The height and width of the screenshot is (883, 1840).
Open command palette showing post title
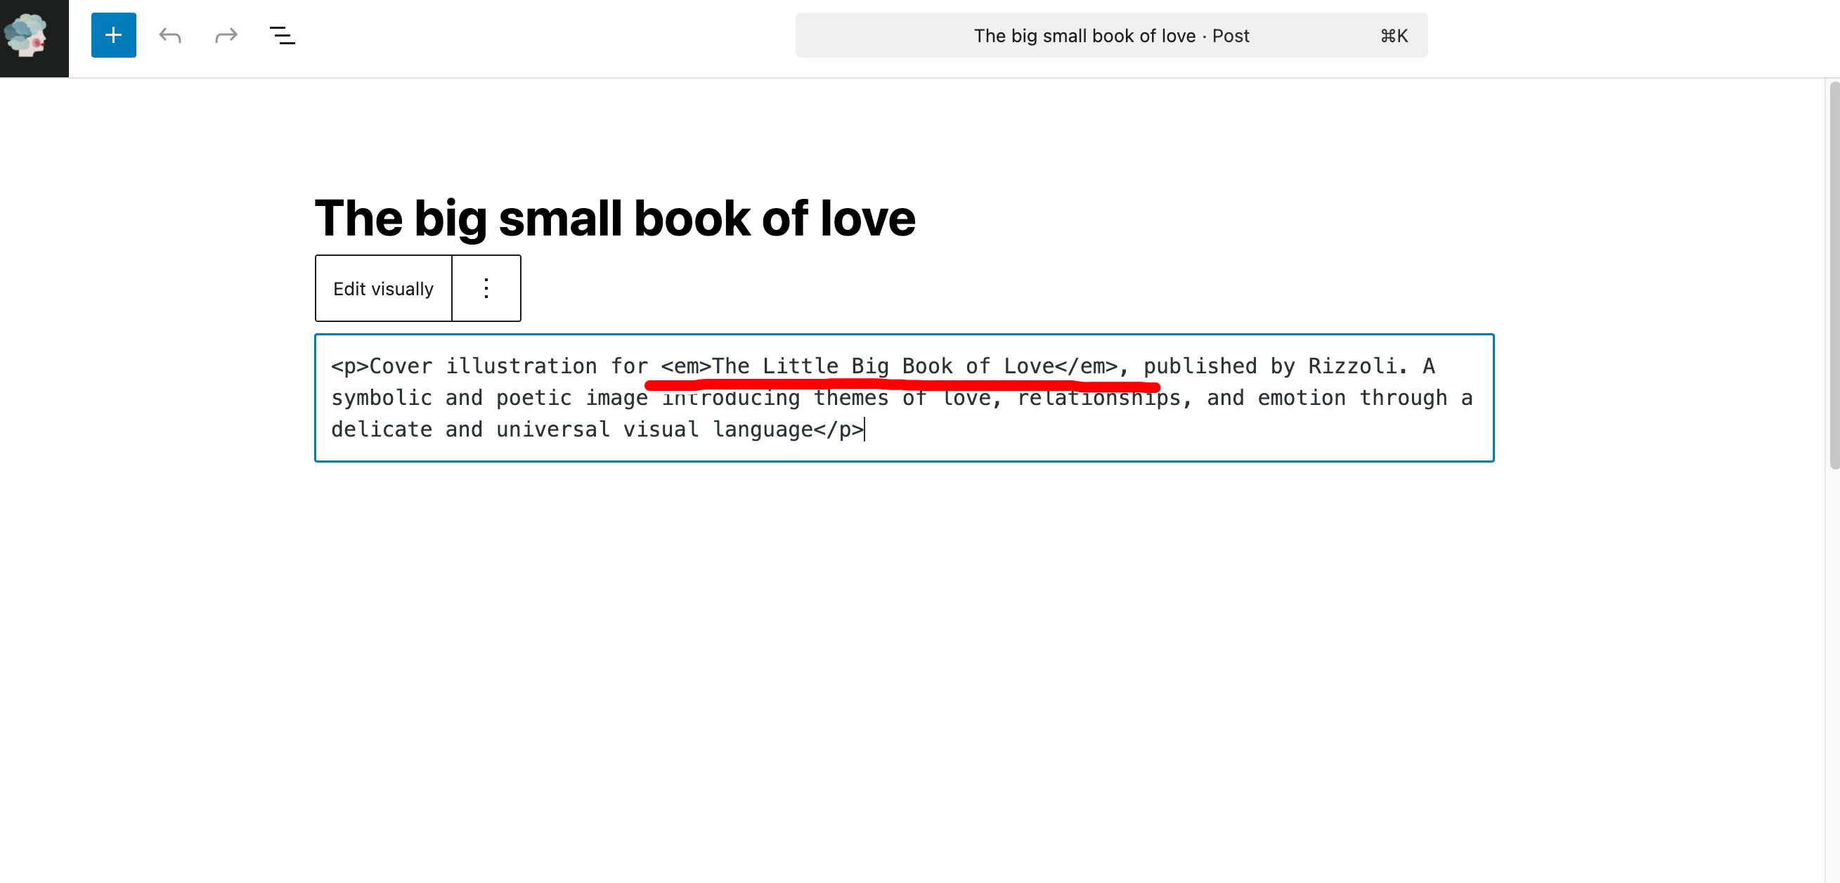tap(1110, 35)
